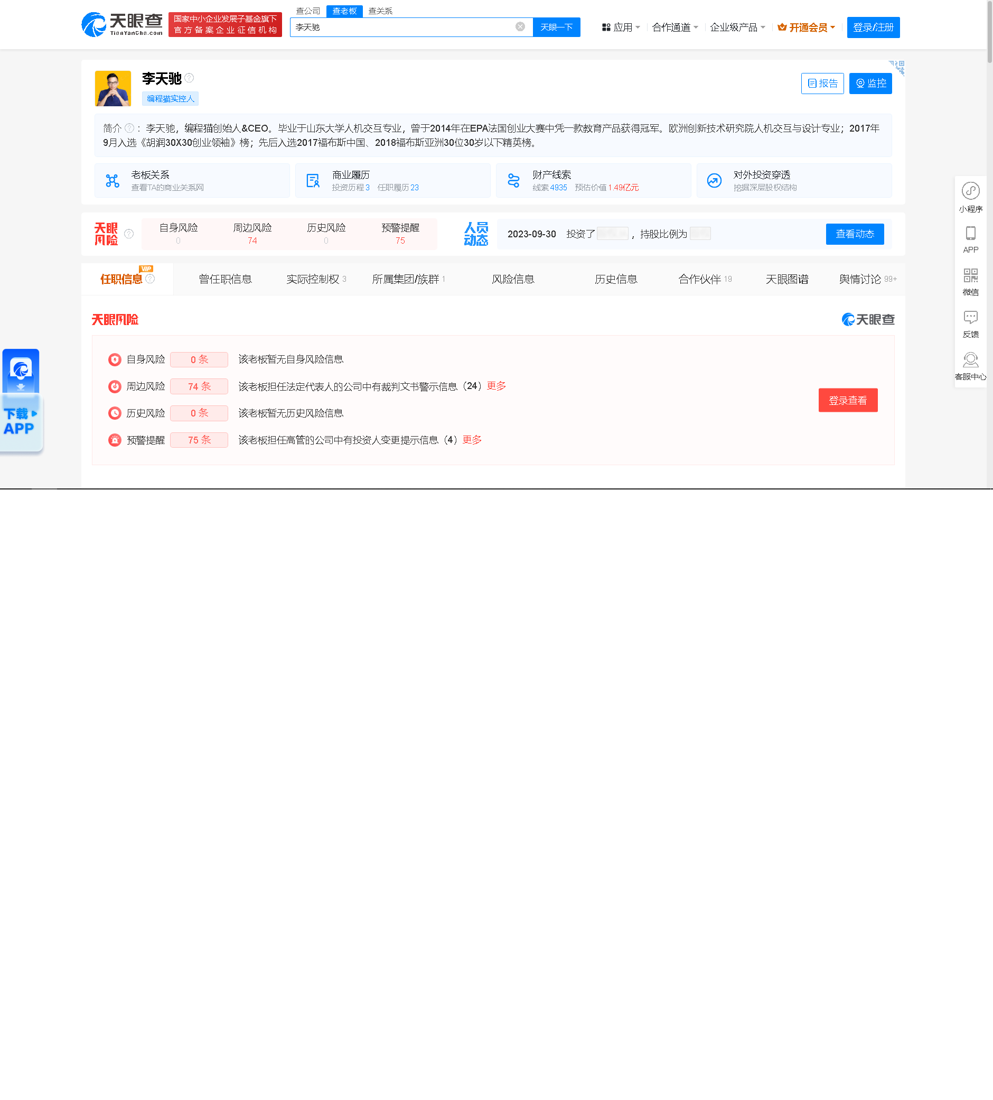Open the 合作伙伴 tab
Viewport: 993px width, 1100px height.
click(705, 280)
